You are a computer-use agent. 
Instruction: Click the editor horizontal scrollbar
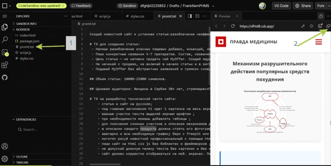105,164
